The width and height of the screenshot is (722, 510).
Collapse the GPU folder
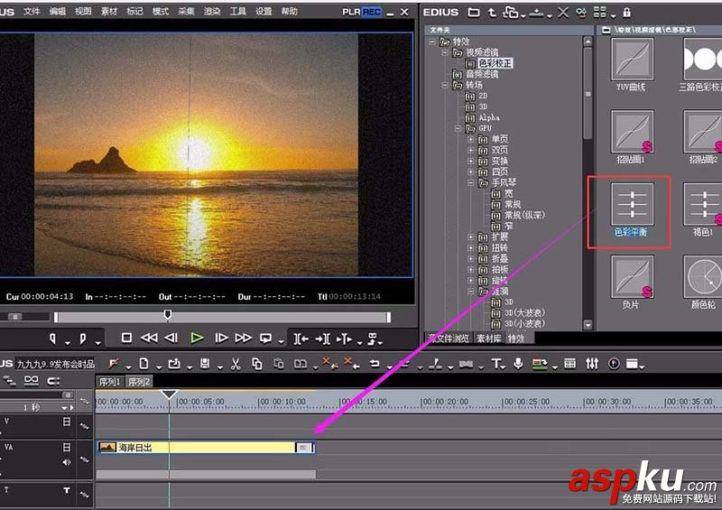click(x=458, y=128)
